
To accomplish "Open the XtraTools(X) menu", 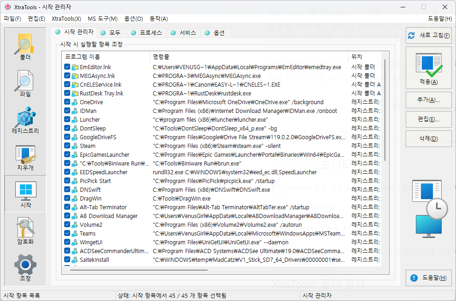I will [x=66, y=19].
